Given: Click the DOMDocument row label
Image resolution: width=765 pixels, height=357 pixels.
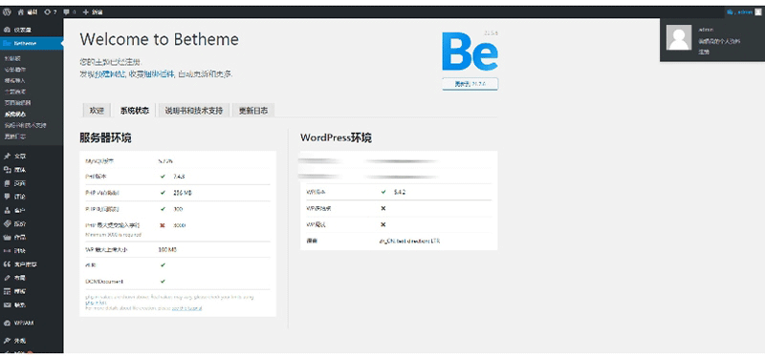Looking at the screenshot, I should pos(104,281).
